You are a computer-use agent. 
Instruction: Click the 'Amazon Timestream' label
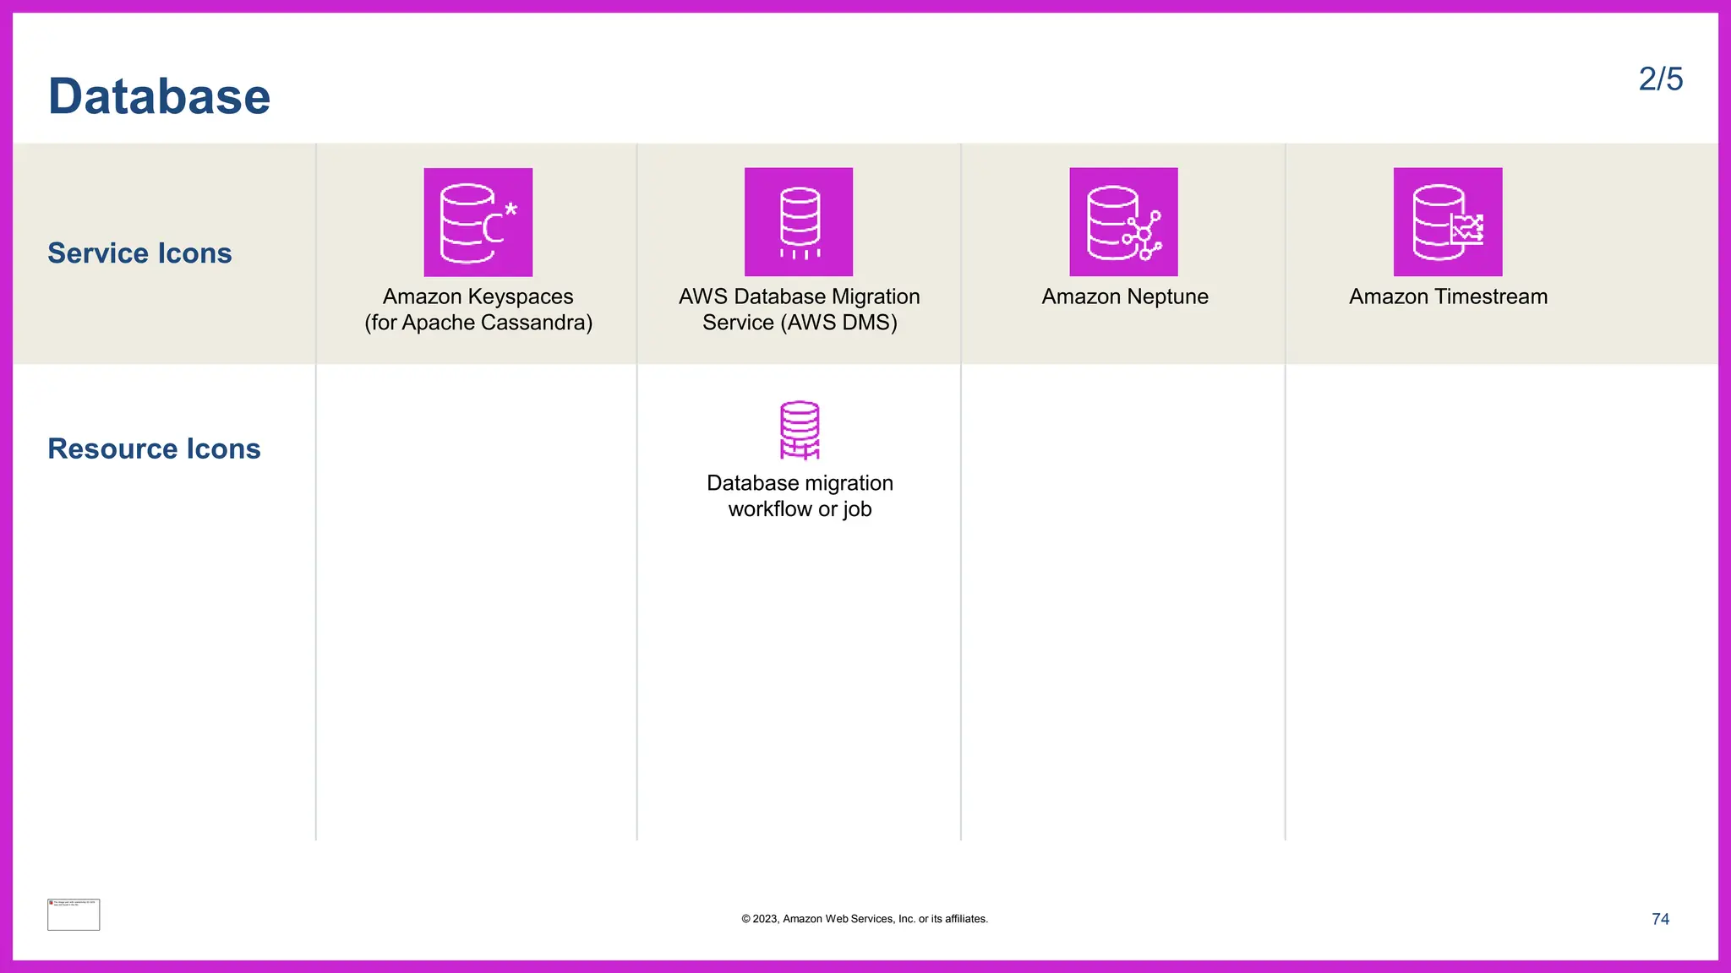[x=1449, y=296]
